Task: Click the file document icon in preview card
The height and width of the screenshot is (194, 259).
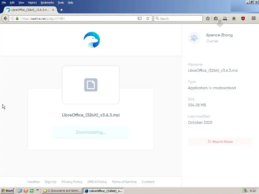Action: tap(91, 85)
